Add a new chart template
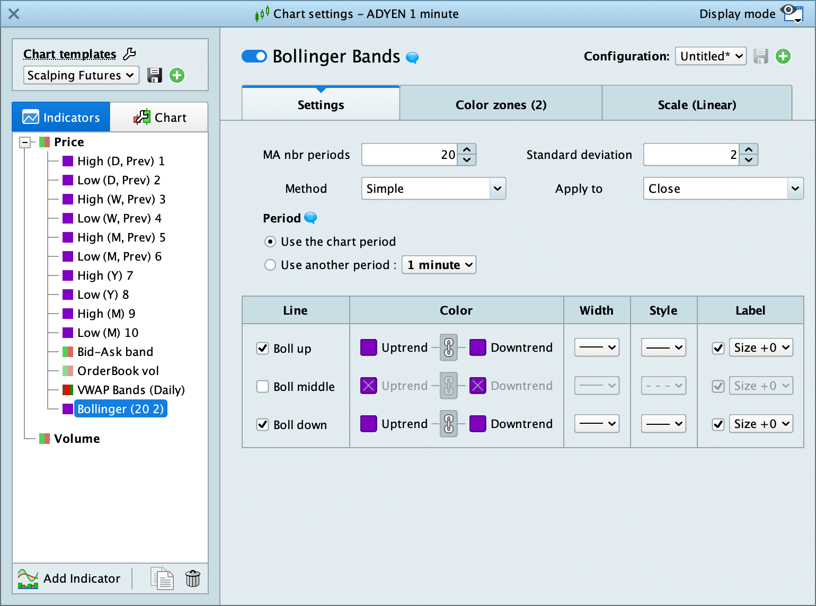816x606 pixels. (177, 75)
